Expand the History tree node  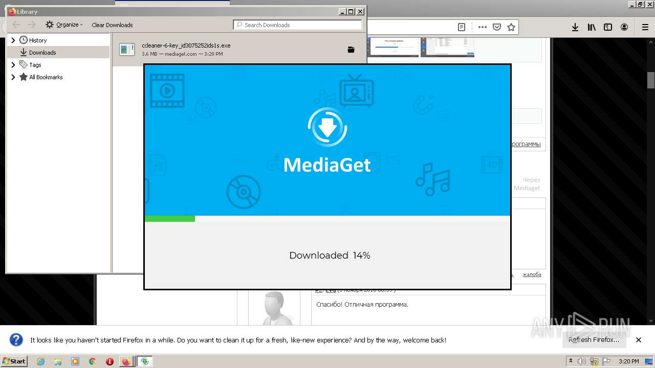pos(13,40)
